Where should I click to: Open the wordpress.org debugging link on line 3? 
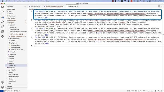point(117,31)
